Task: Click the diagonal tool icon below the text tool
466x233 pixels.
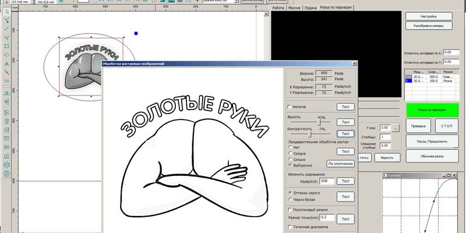Action: [x=6, y=72]
